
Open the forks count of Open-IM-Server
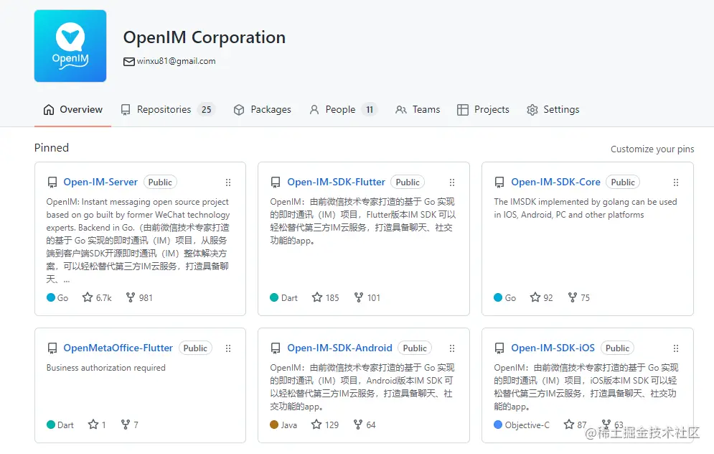(x=139, y=297)
